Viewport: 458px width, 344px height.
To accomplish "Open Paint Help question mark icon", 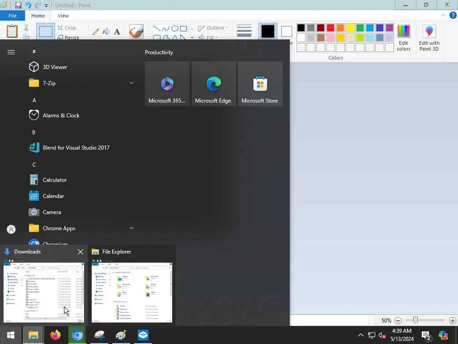I will pyautogui.click(x=453, y=16).
